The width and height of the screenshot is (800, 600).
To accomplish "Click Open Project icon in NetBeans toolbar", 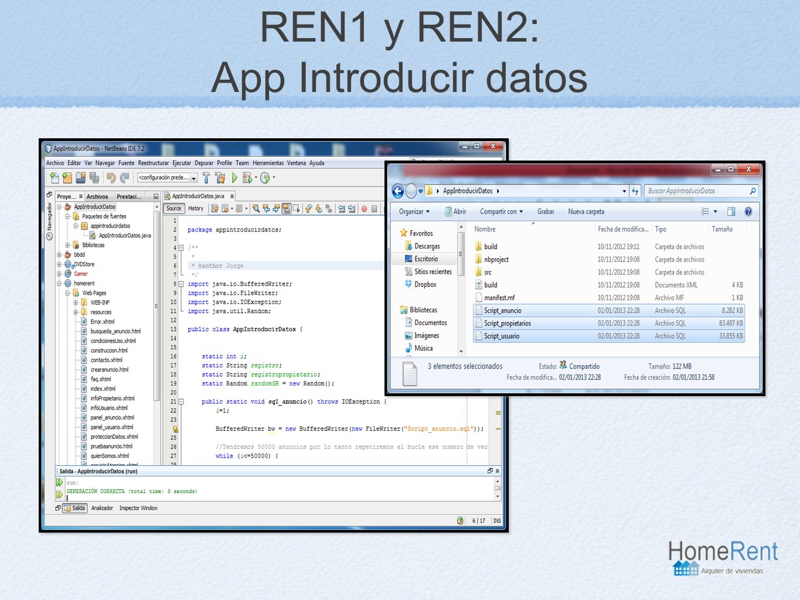I will (80, 177).
